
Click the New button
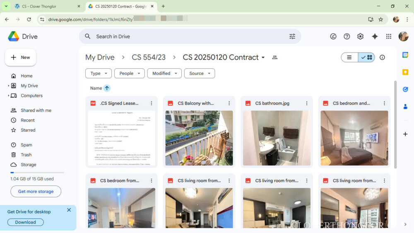21,58
